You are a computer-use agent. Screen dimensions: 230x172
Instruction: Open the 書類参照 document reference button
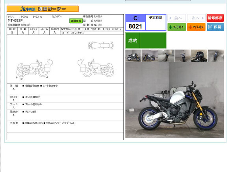click(x=76, y=21)
